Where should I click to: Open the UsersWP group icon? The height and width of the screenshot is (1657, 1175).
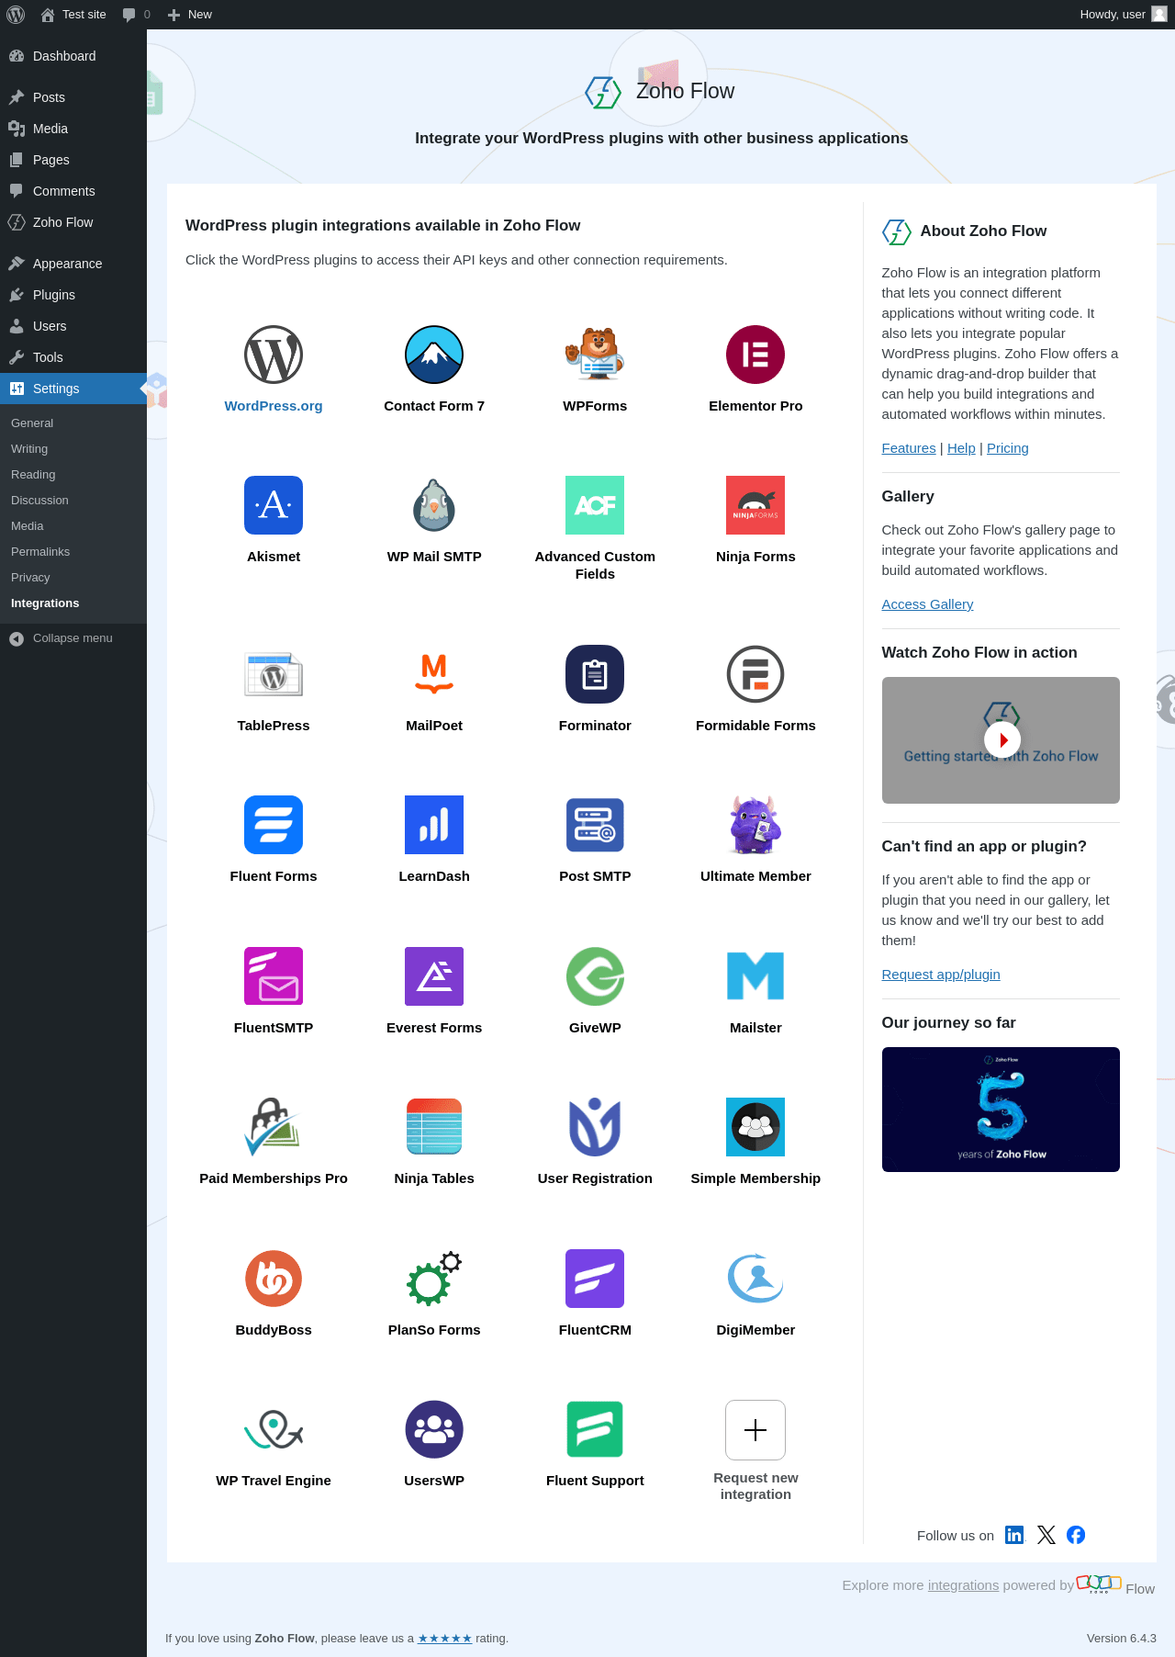[434, 1429]
